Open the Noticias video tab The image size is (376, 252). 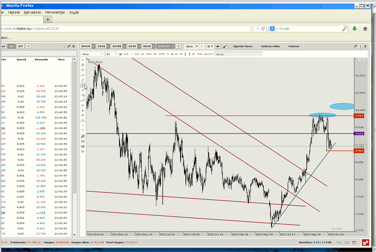pyautogui.click(x=270, y=46)
